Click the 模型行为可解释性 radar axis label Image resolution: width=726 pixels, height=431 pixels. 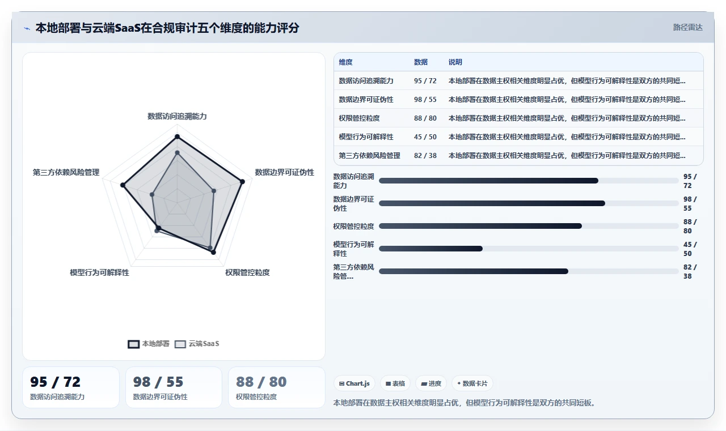click(x=99, y=272)
